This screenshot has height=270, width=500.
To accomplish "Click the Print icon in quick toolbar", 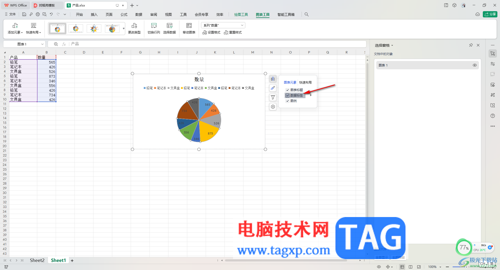I will [38, 15].
